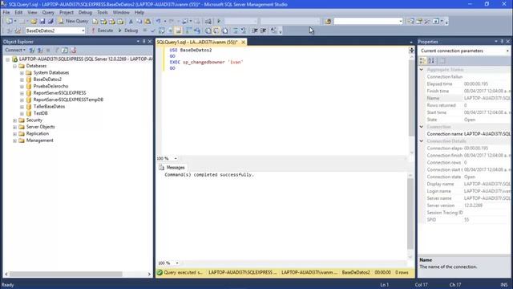The height and width of the screenshot is (289, 513).
Task: Open the Query menu
Action: pyautogui.click(x=48, y=13)
